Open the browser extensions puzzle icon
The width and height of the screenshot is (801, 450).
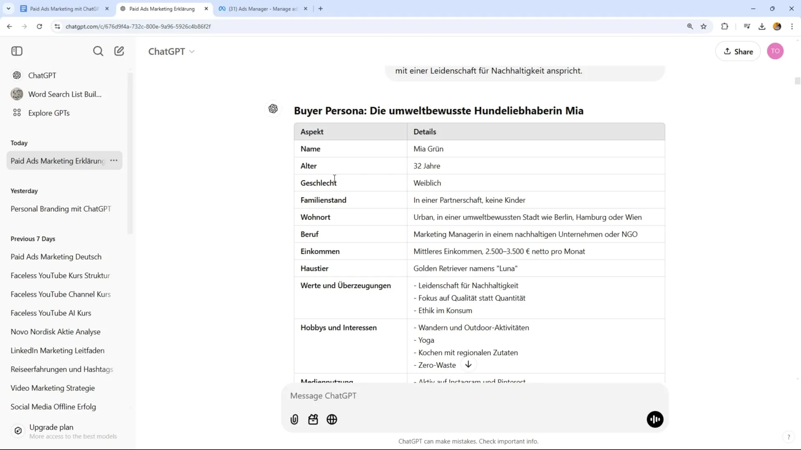tap(725, 26)
